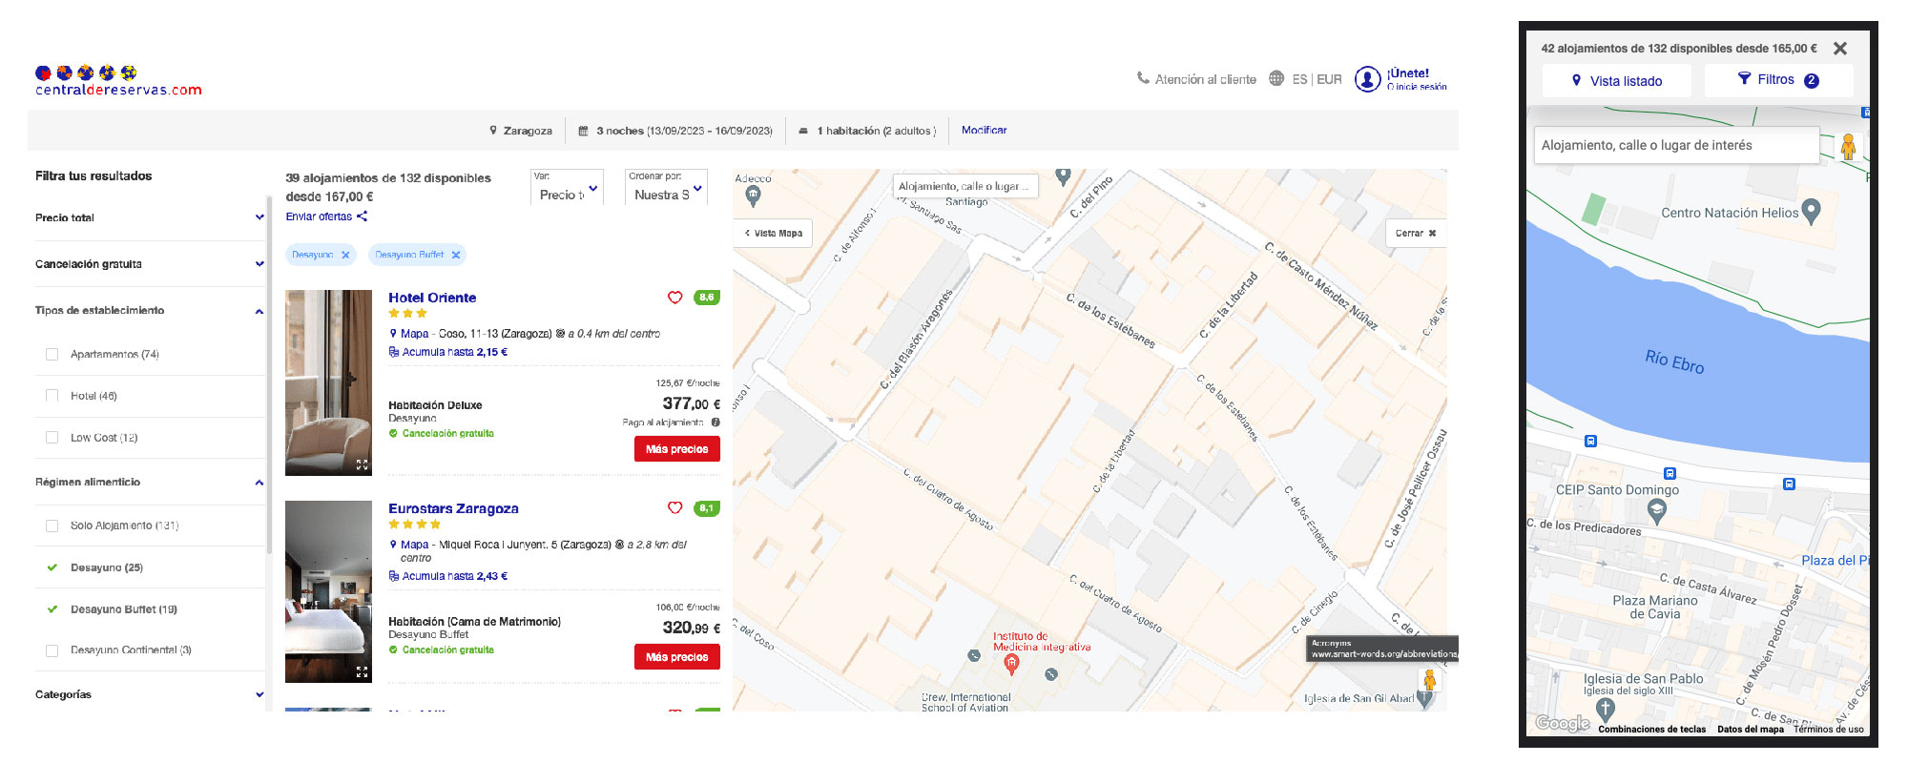Open Hotel Oriente room thumbnail
The image size is (1908, 763).
pyautogui.click(x=328, y=382)
